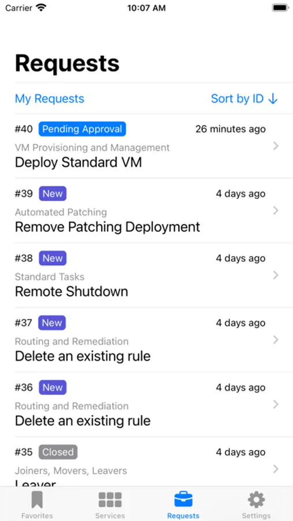This screenshot has height=521, width=293.
Task: Open request #40 via its chevron
Action: point(276,146)
